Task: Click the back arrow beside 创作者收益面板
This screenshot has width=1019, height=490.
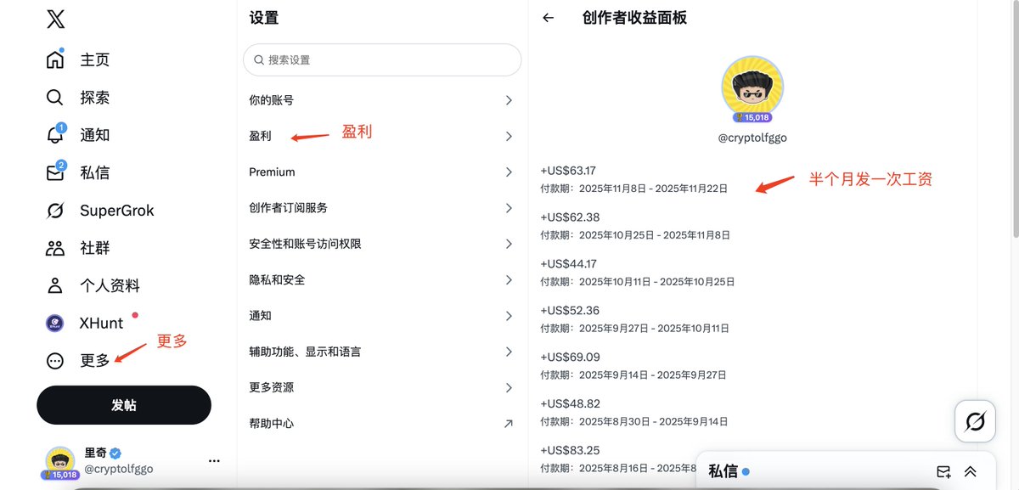Action: 549,18
